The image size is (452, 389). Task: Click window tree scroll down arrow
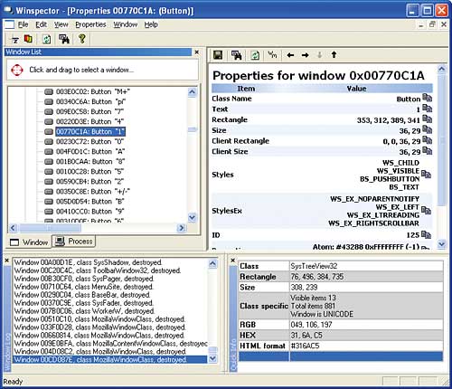click(x=193, y=217)
